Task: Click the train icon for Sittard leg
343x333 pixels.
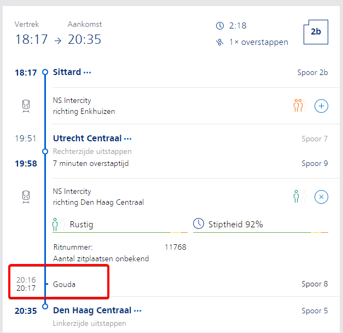Action: click(x=26, y=106)
